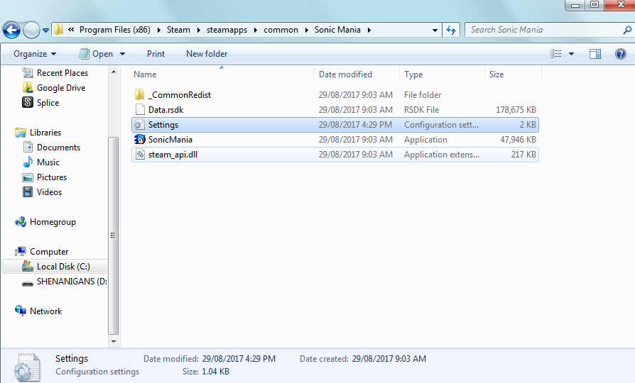Viewport: 635px width, 383px height.
Task: Click the Help question mark icon
Action: (x=620, y=54)
